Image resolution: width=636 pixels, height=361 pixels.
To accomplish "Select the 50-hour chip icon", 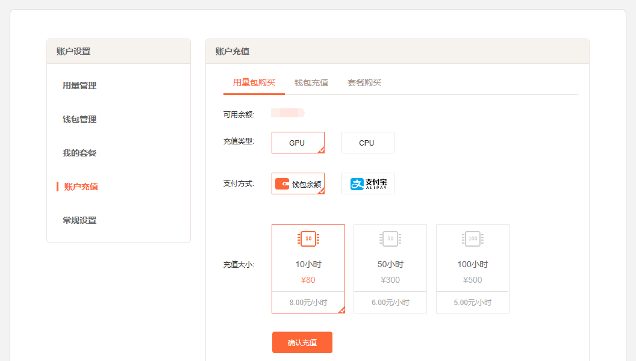I will tap(390, 239).
